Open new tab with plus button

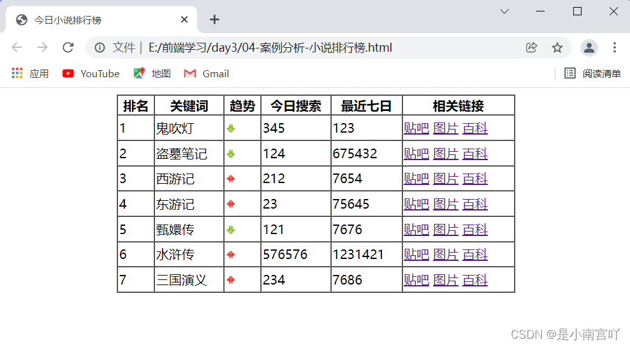(x=214, y=19)
